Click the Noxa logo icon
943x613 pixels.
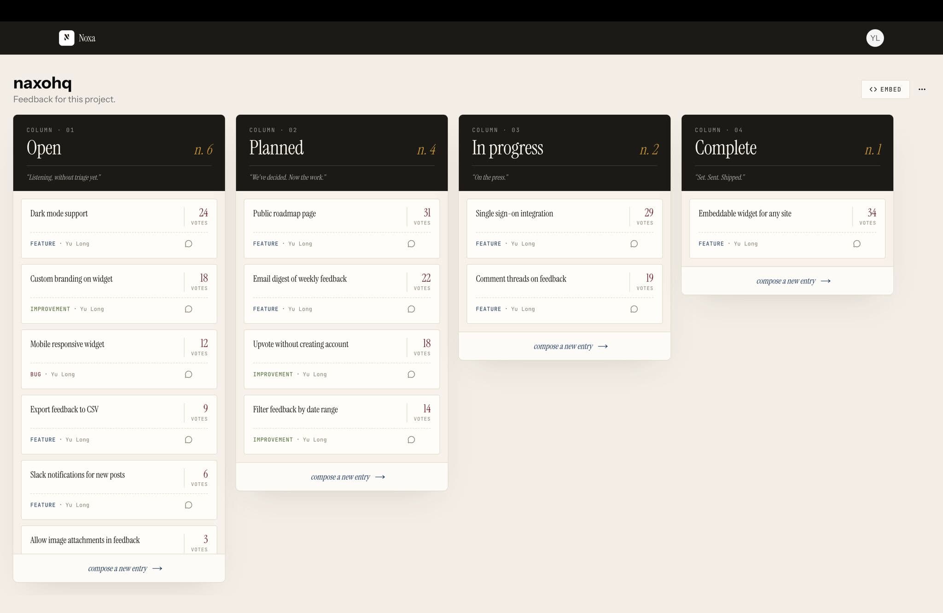(66, 38)
